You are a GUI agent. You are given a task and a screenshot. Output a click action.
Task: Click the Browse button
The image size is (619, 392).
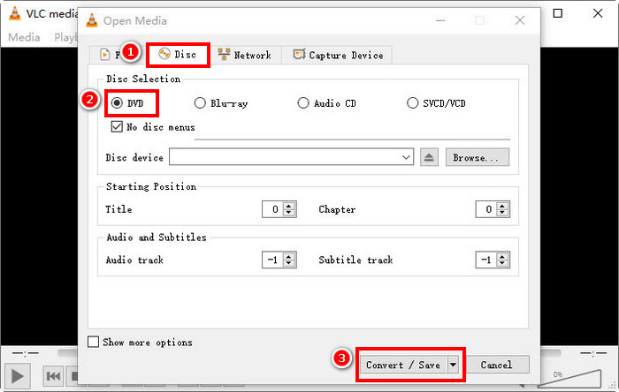(x=477, y=157)
